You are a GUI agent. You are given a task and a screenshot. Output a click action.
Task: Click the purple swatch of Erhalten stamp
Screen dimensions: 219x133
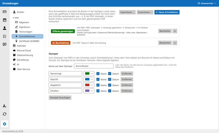87,91
